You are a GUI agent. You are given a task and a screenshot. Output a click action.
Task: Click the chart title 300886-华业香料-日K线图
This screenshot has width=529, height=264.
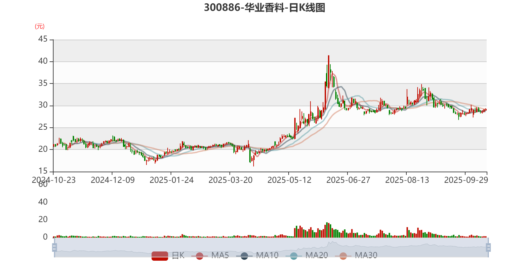pyautogui.click(x=264, y=8)
